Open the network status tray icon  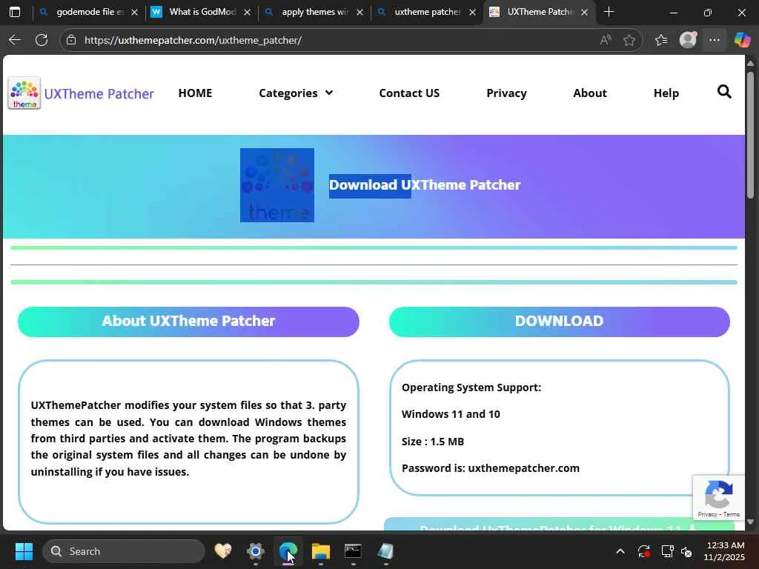tap(668, 551)
